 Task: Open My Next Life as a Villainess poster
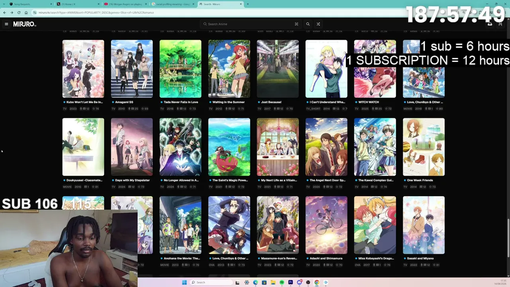[278, 147]
